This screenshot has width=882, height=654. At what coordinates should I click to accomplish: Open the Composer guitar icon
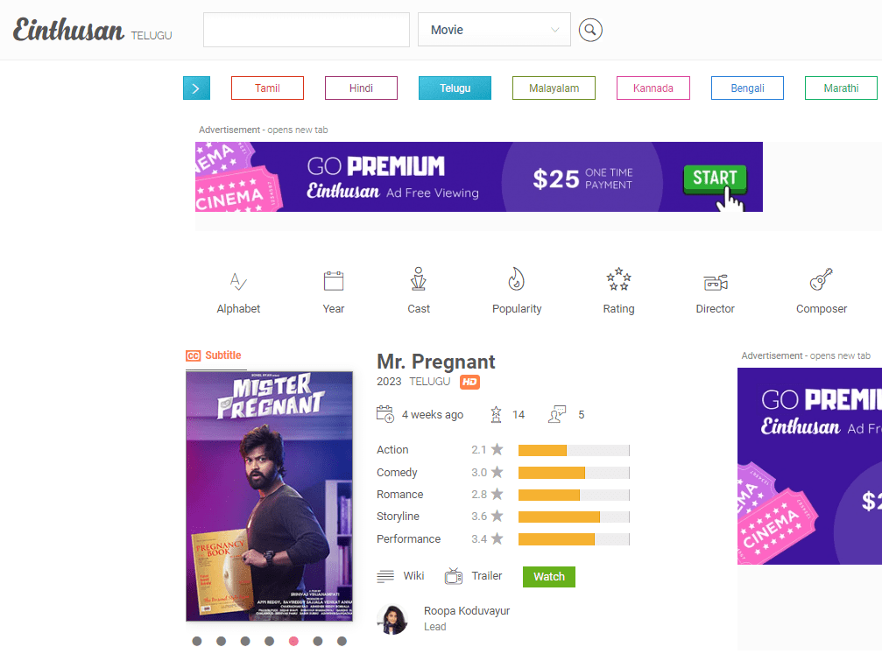(x=822, y=279)
